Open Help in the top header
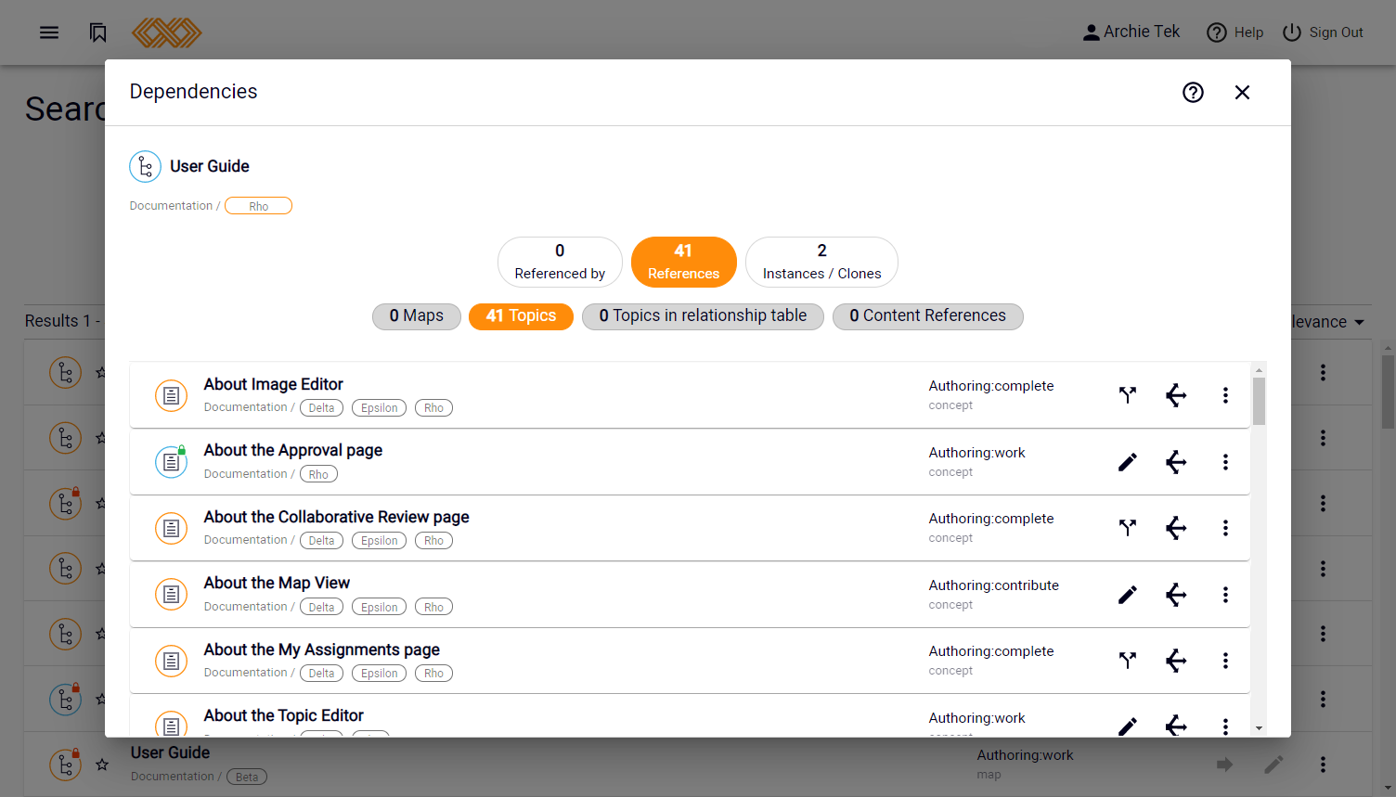 pyautogui.click(x=1235, y=32)
